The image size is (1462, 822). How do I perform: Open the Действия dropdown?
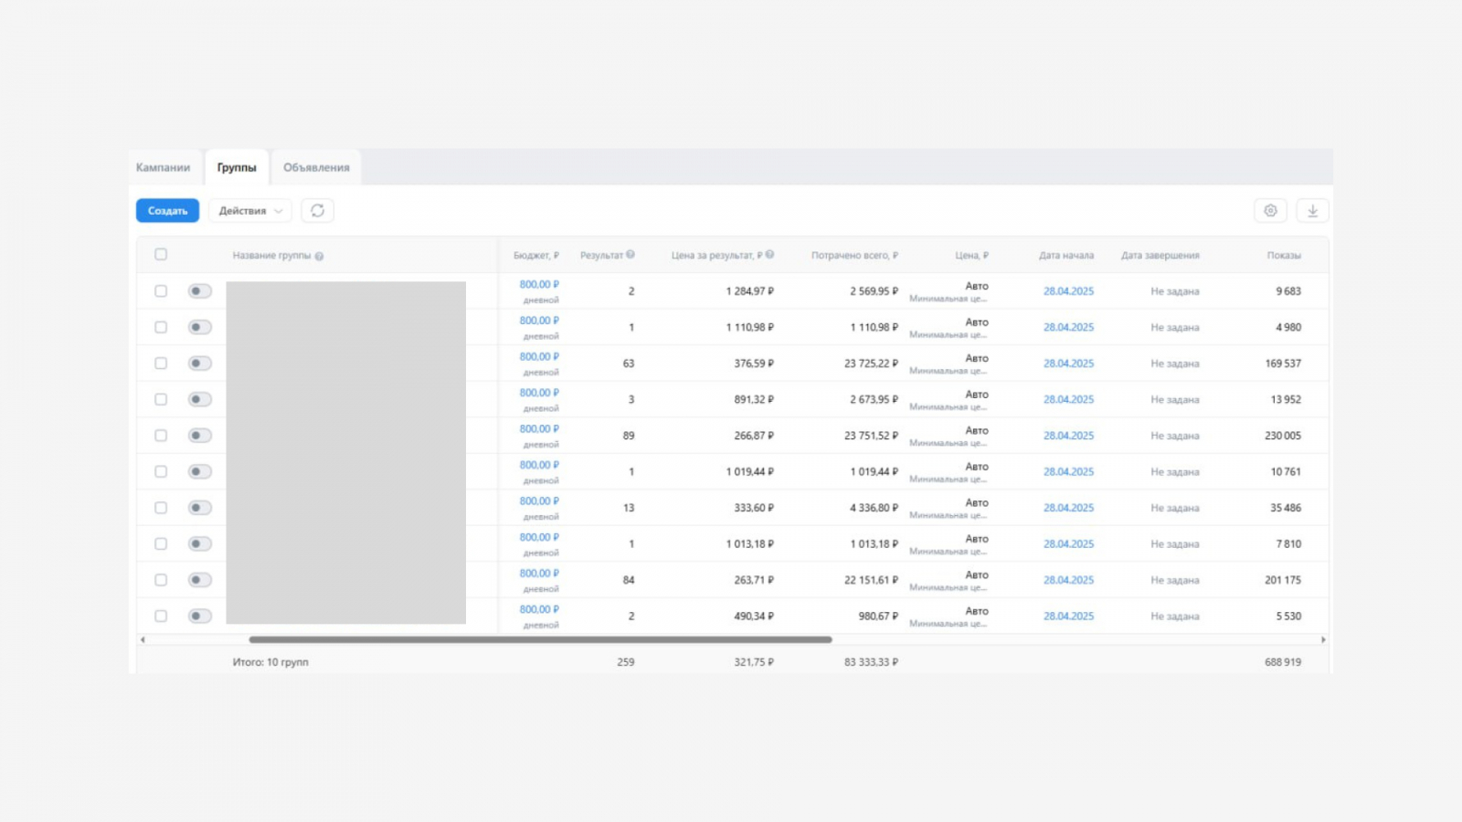click(250, 211)
